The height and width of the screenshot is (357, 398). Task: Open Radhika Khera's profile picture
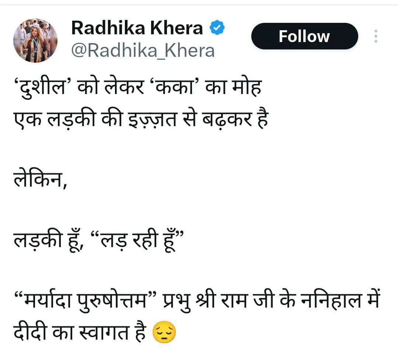click(35, 41)
